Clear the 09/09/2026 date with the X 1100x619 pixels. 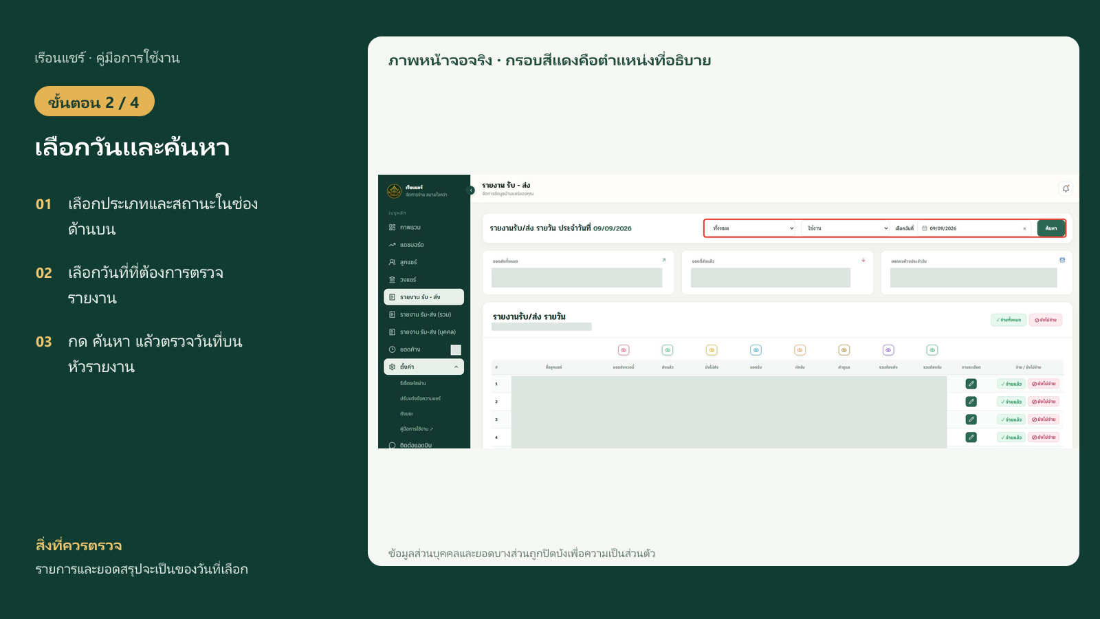1024,228
